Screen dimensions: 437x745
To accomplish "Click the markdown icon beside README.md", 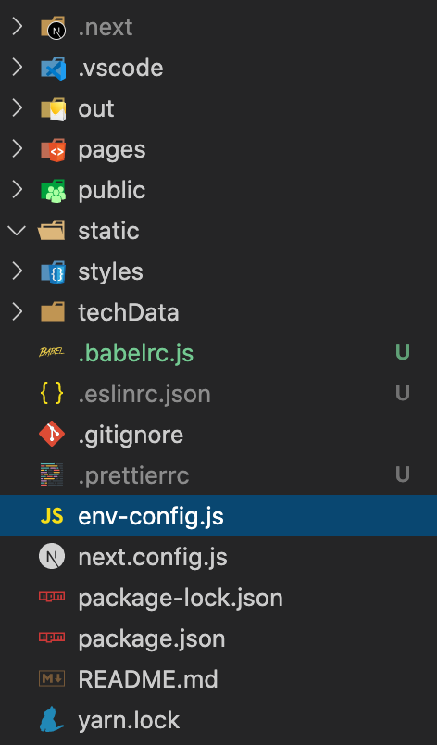I will (52, 678).
